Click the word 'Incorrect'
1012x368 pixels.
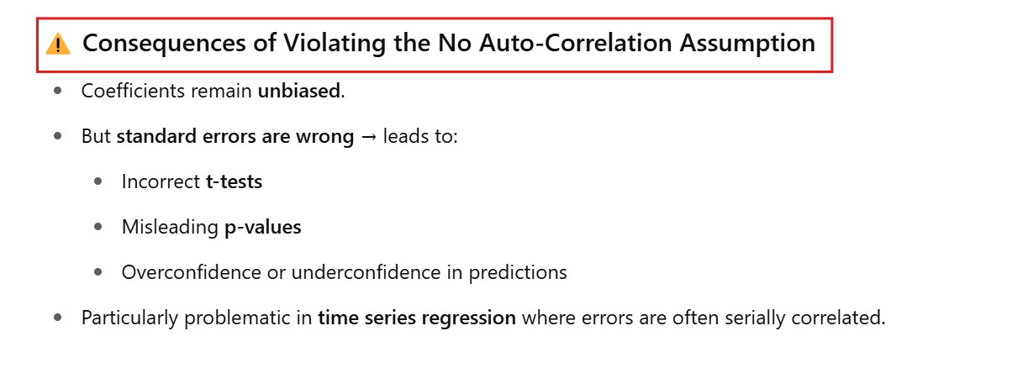[x=161, y=181]
